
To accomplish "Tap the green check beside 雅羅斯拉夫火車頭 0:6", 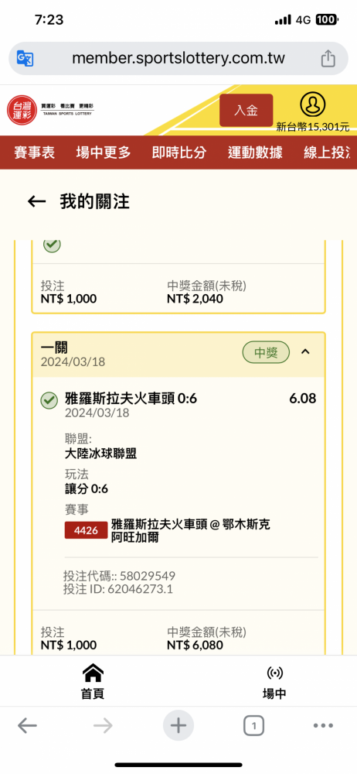I will [49, 401].
